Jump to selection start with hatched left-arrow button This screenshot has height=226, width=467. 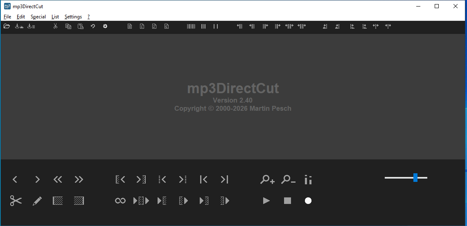click(x=120, y=179)
